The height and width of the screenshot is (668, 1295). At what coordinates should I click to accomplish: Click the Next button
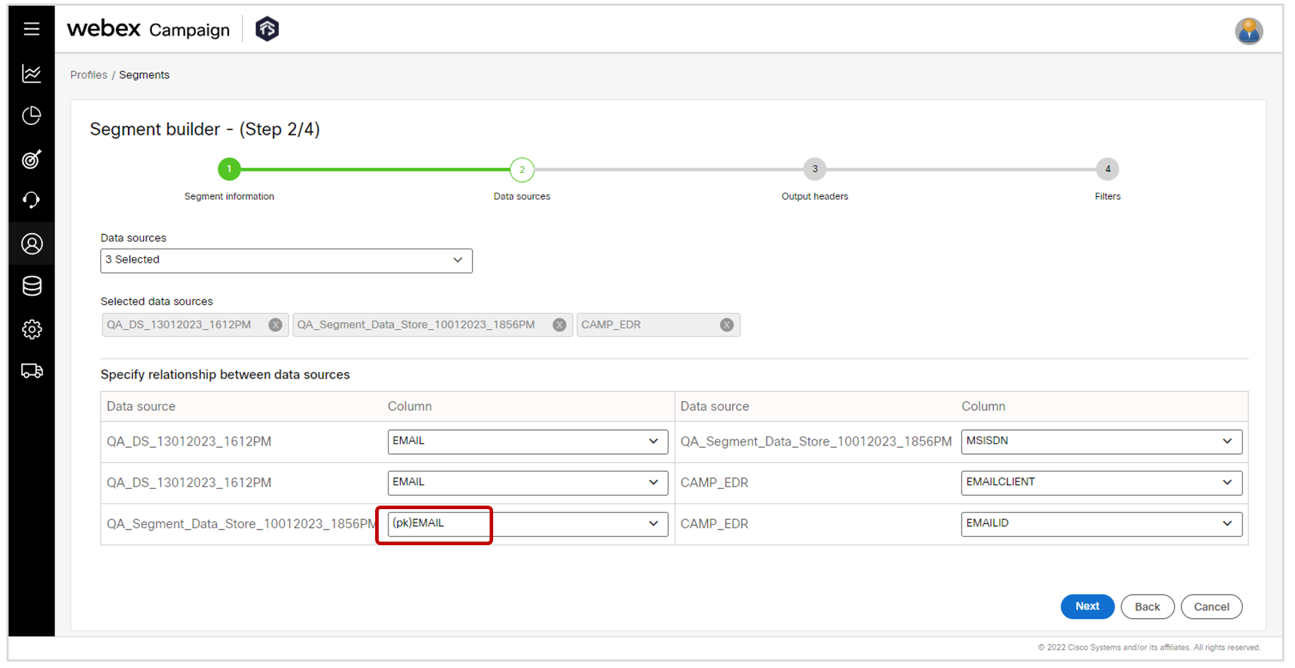[x=1087, y=607]
